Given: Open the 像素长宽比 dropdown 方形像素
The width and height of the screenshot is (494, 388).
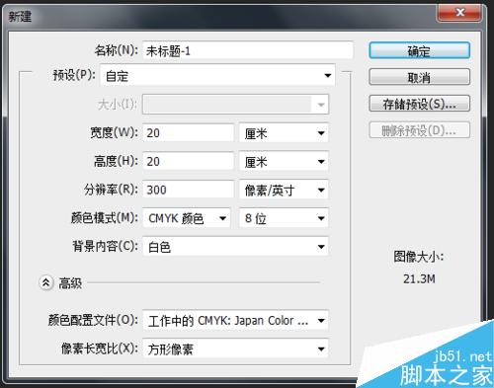Looking at the screenshot, I should pyautogui.click(x=235, y=349).
